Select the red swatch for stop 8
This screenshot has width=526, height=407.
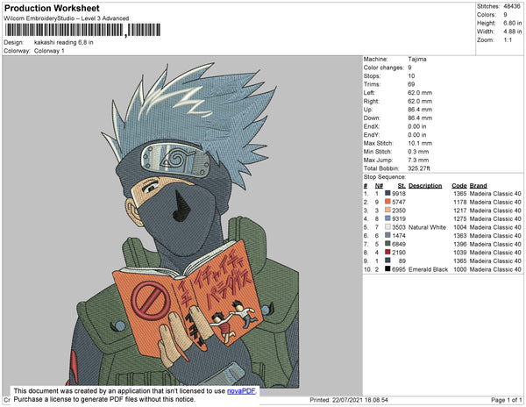coord(387,252)
